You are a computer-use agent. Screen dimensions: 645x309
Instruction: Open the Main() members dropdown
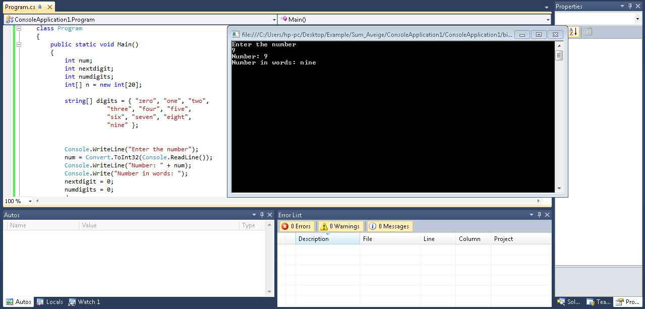click(x=548, y=20)
